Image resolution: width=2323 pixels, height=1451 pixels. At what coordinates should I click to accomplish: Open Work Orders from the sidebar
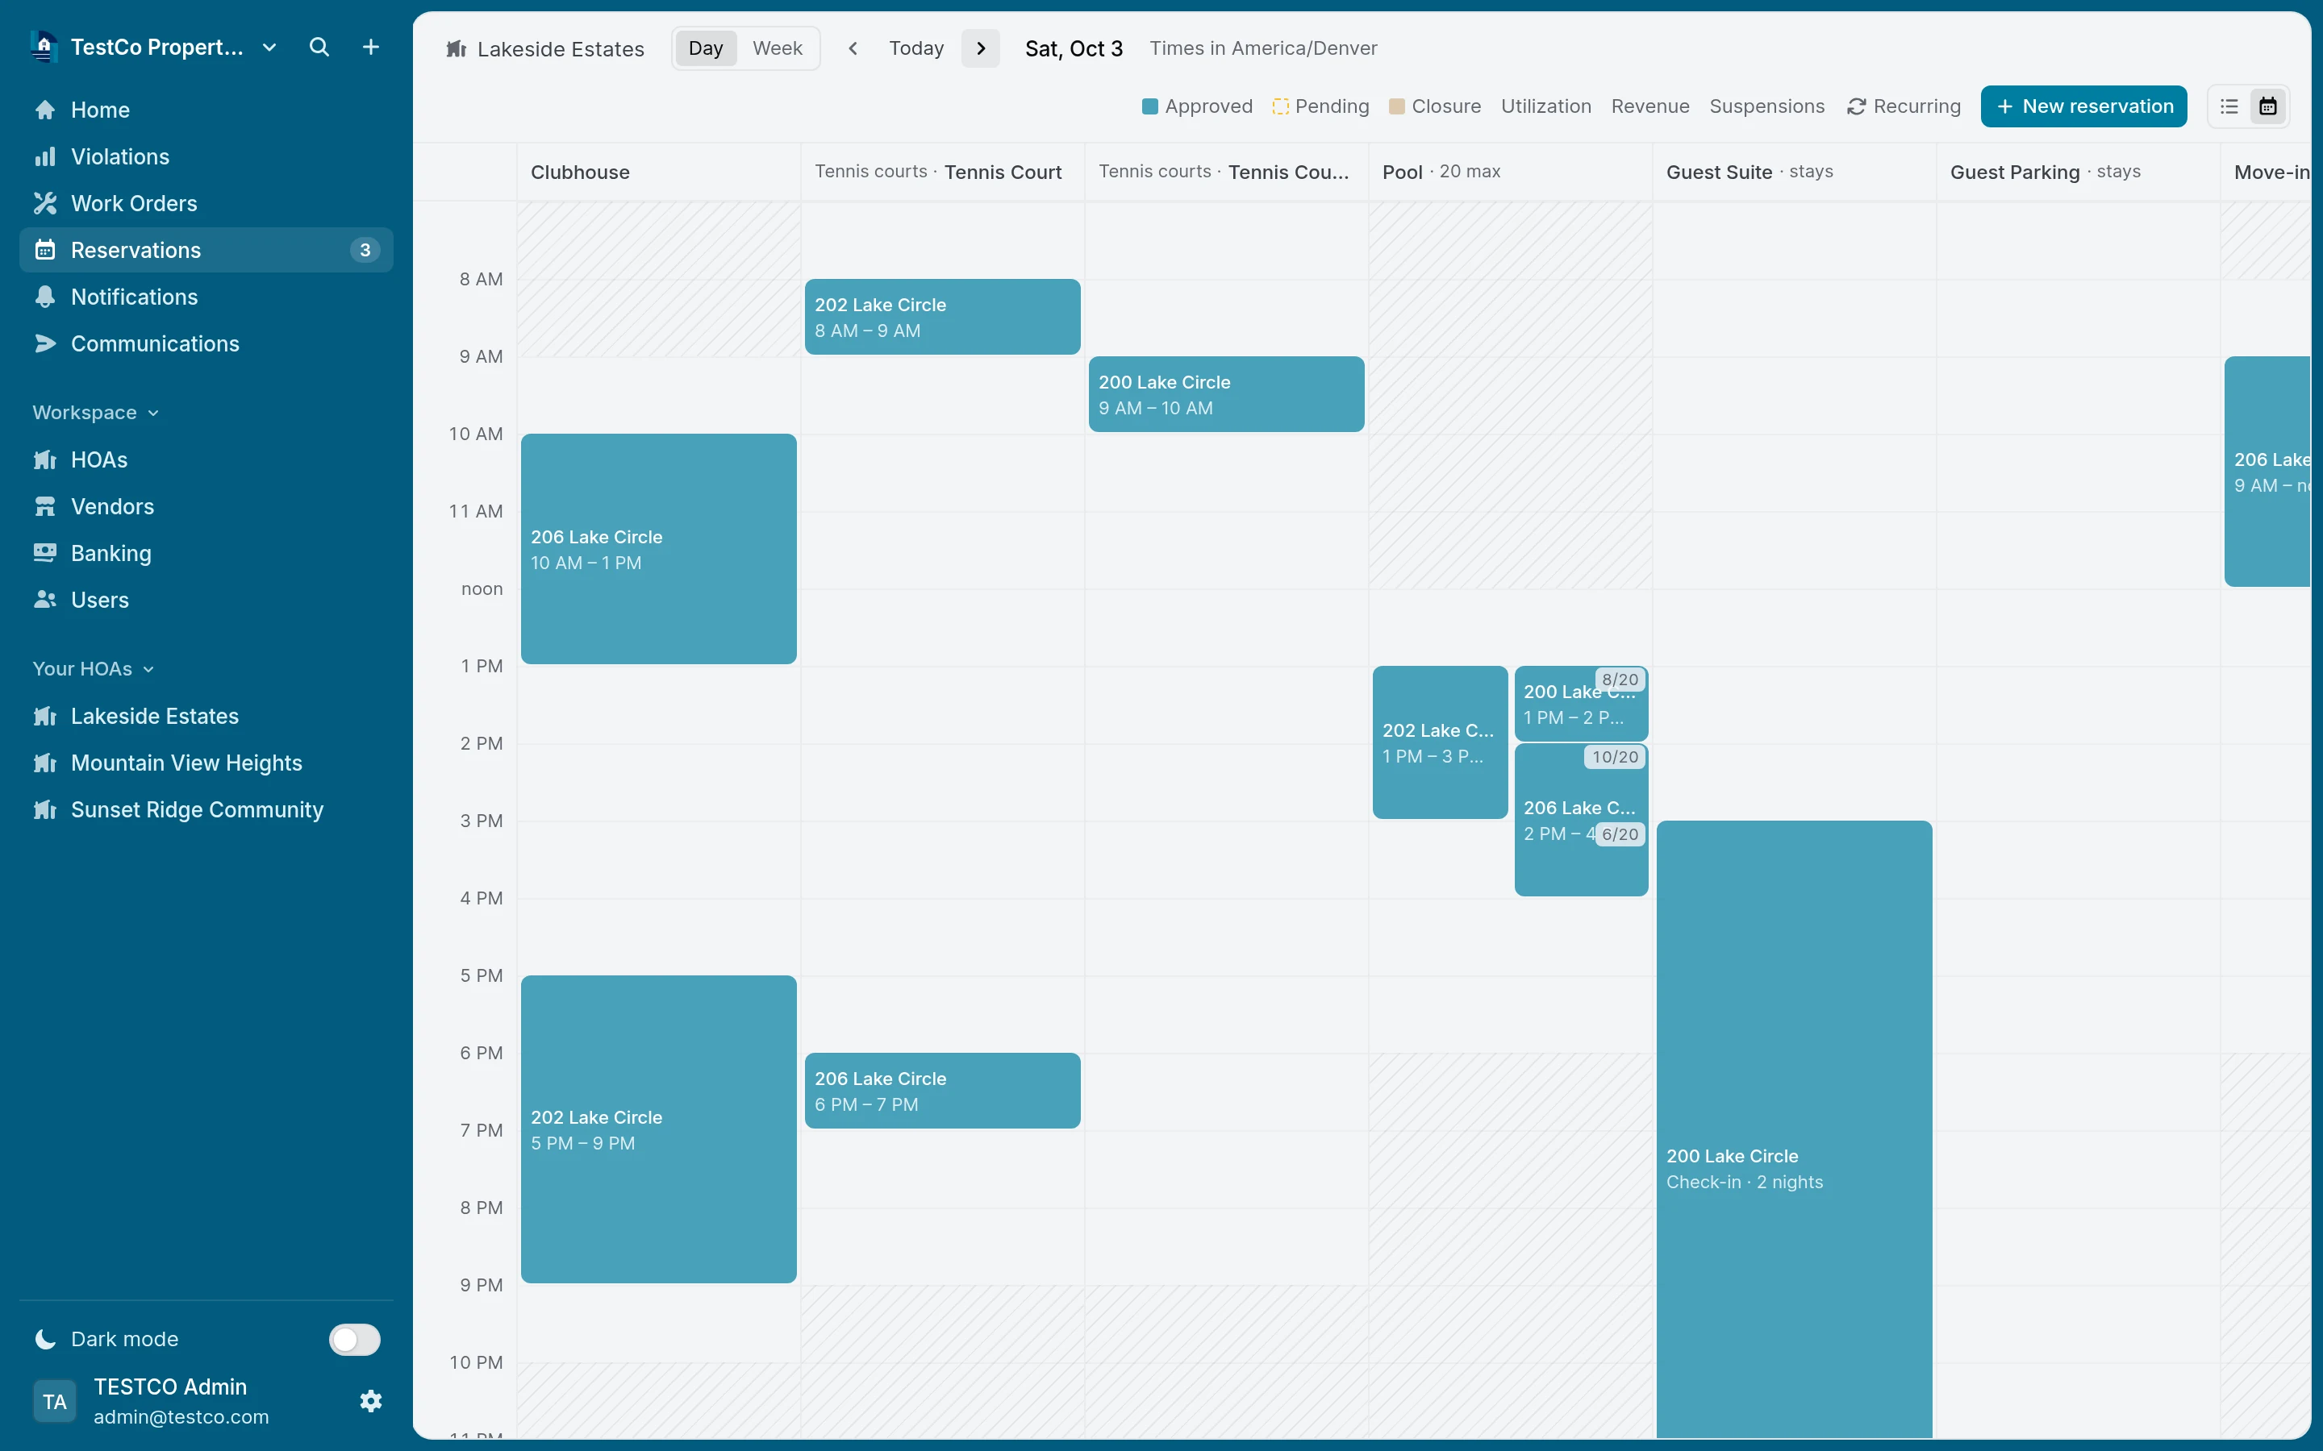pyautogui.click(x=206, y=203)
